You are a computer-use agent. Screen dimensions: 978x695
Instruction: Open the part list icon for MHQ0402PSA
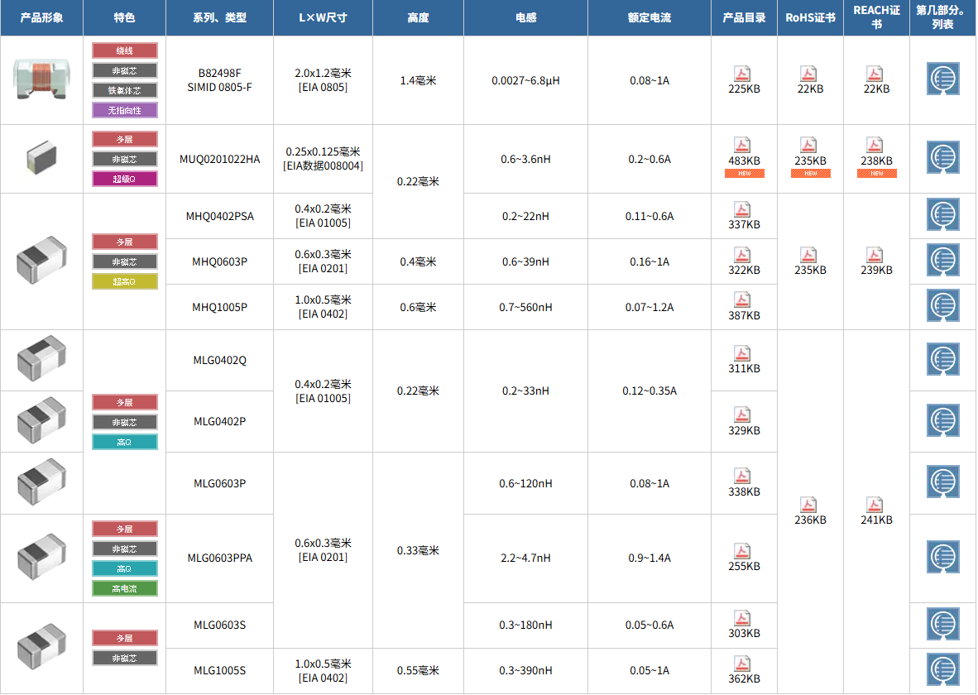pos(942,214)
